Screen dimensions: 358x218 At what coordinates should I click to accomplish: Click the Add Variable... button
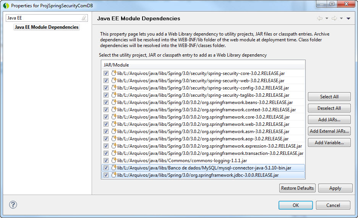coord(329,142)
